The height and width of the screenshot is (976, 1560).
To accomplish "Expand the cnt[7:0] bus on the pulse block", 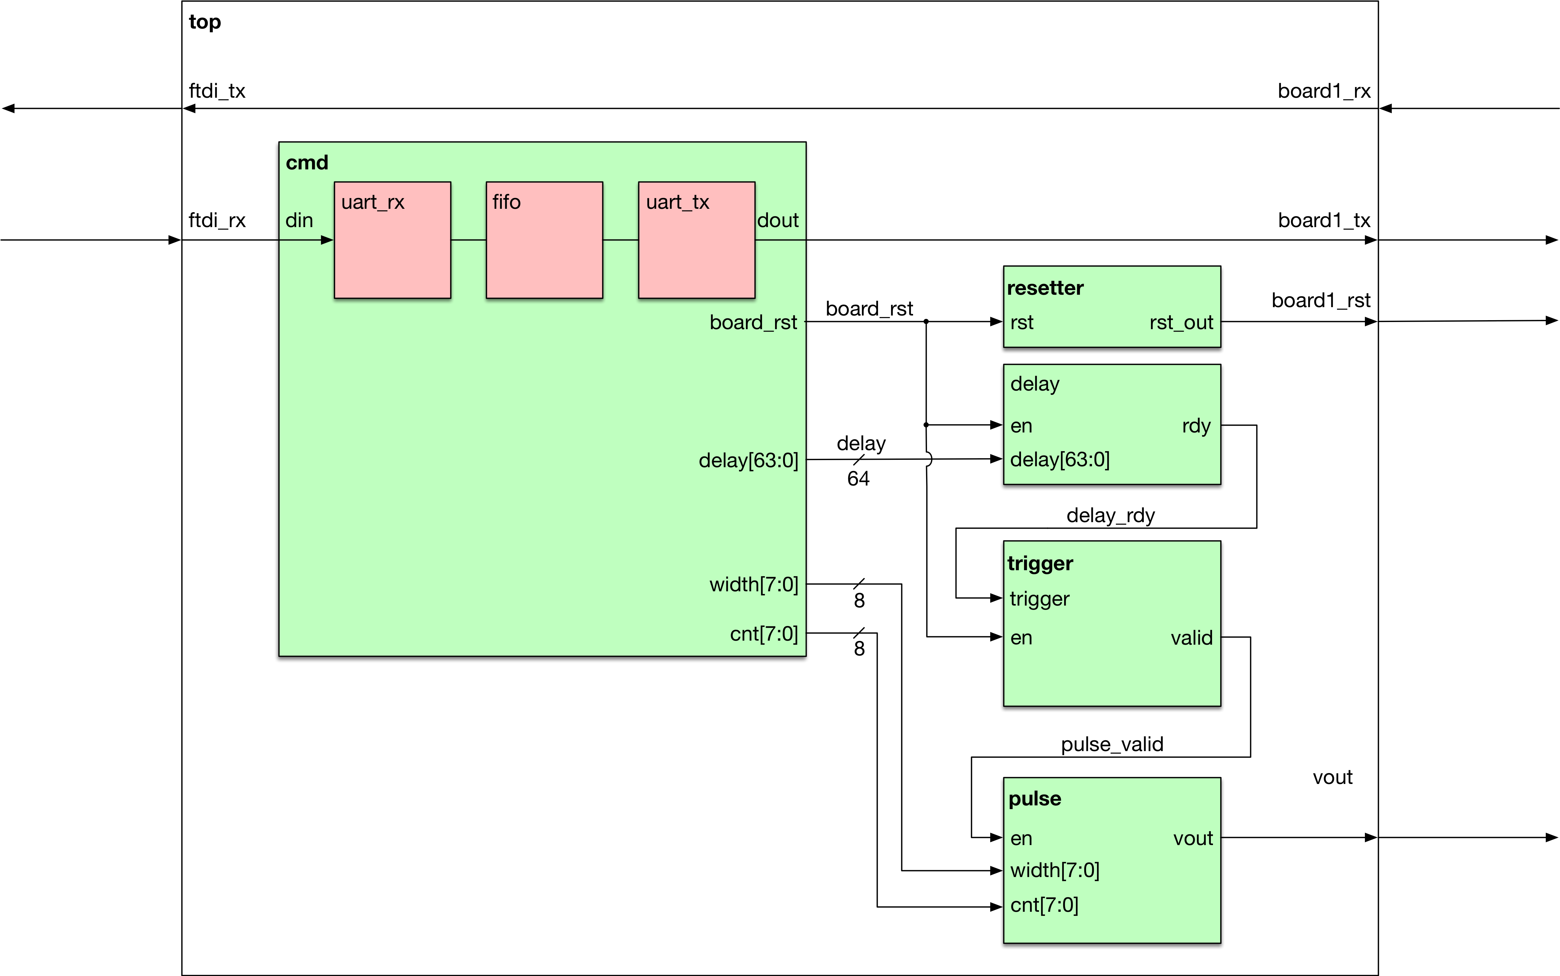I will point(1045,905).
